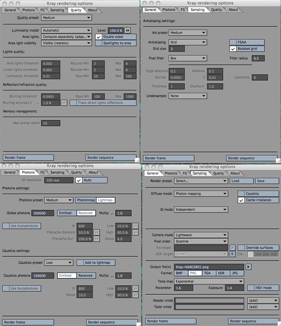
Task: Open the Header cmds (add) dropdown
Action: point(263,300)
